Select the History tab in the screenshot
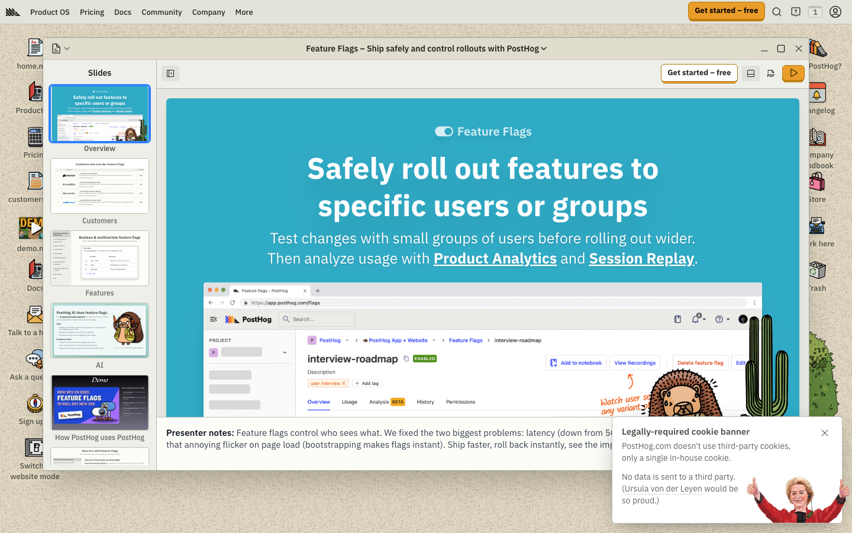Screen dimensions: 852x533 tap(425, 402)
